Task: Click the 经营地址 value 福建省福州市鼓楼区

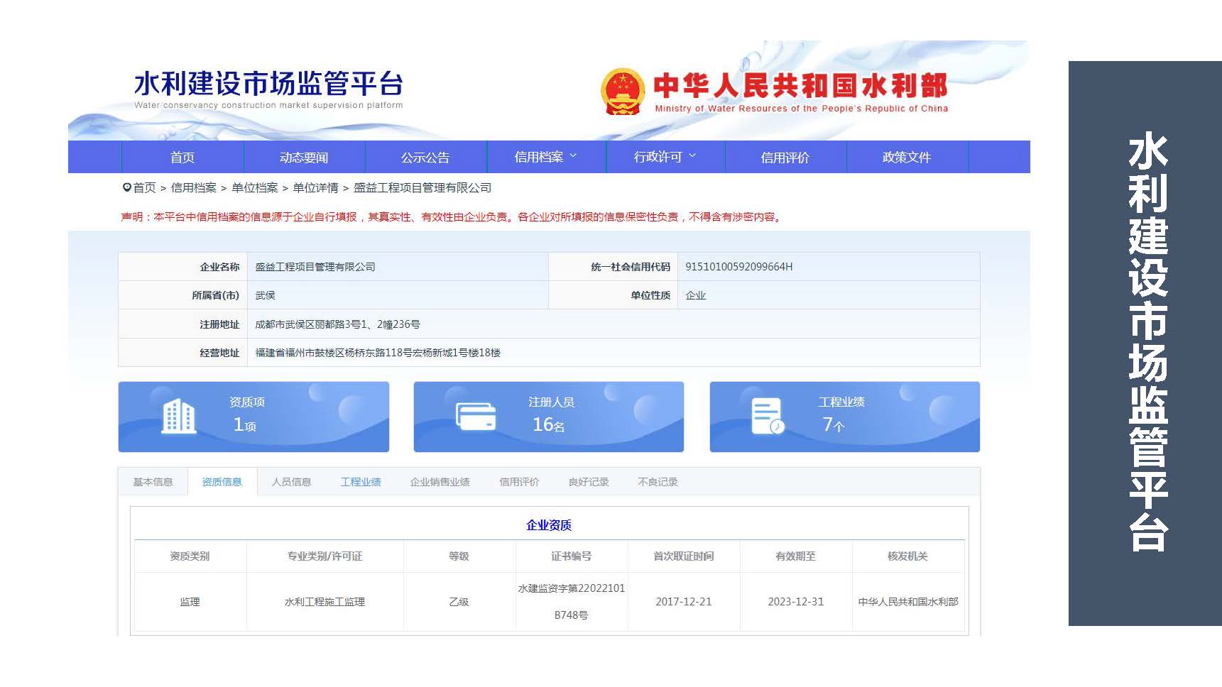Action: tap(378, 353)
